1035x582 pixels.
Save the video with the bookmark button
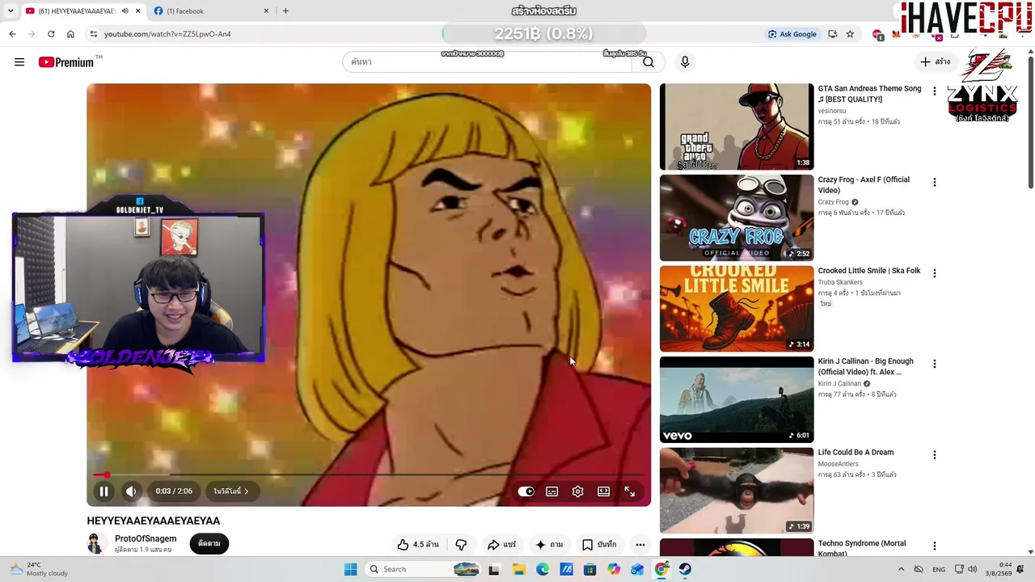coord(600,545)
